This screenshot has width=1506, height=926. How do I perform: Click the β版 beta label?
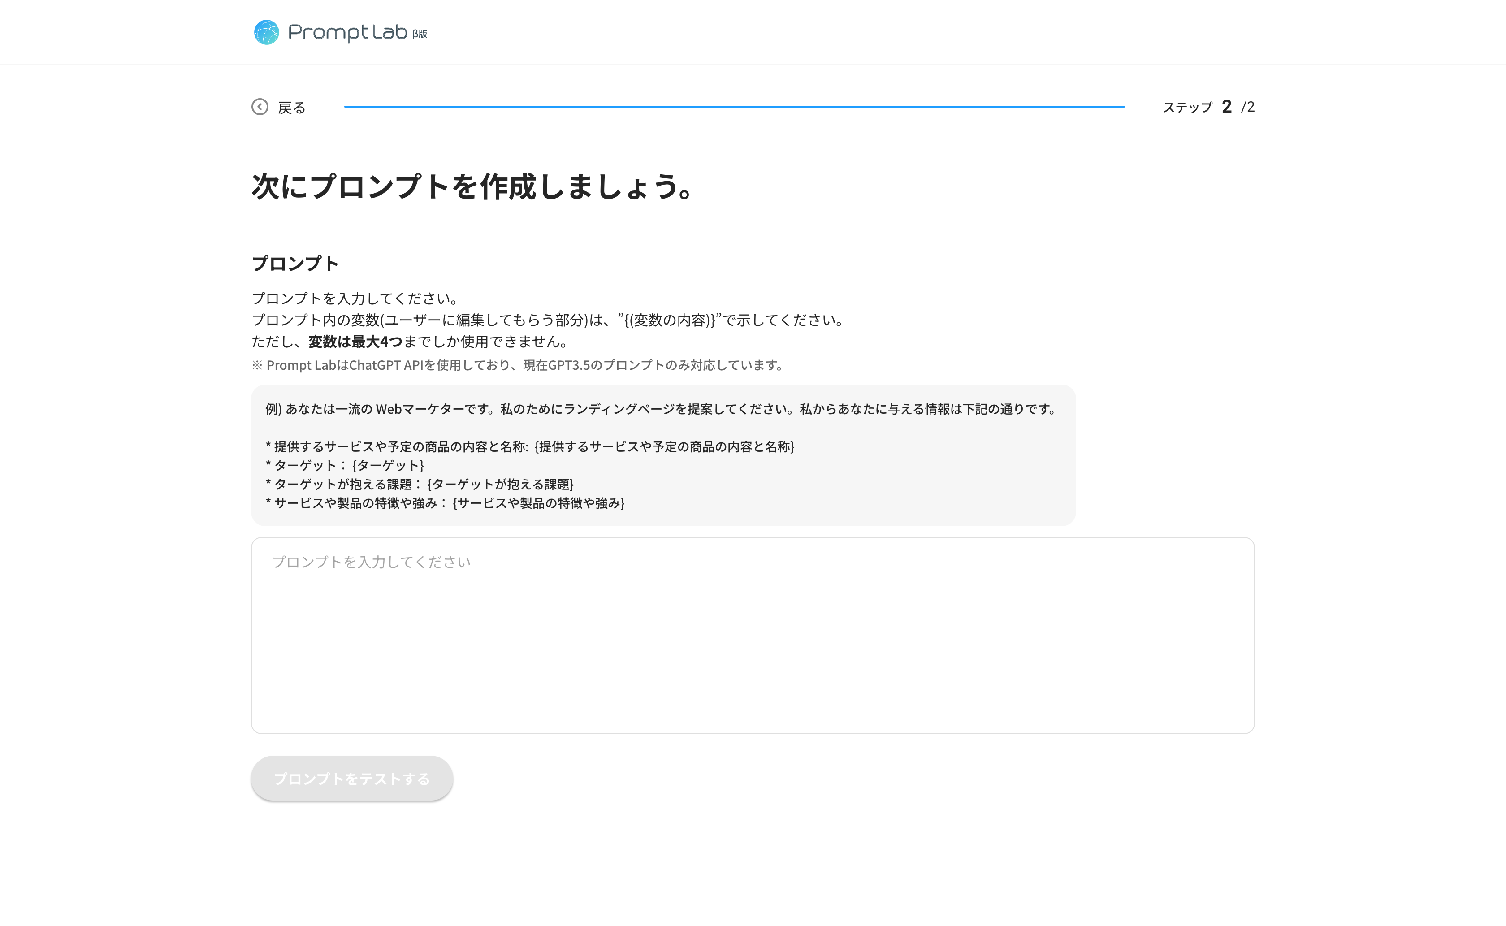(x=420, y=35)
